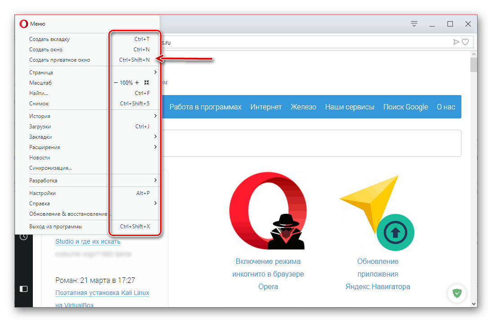Click the send arrow icon in address bar
This screenshot has height=322, width=492.
coord(456,42)
